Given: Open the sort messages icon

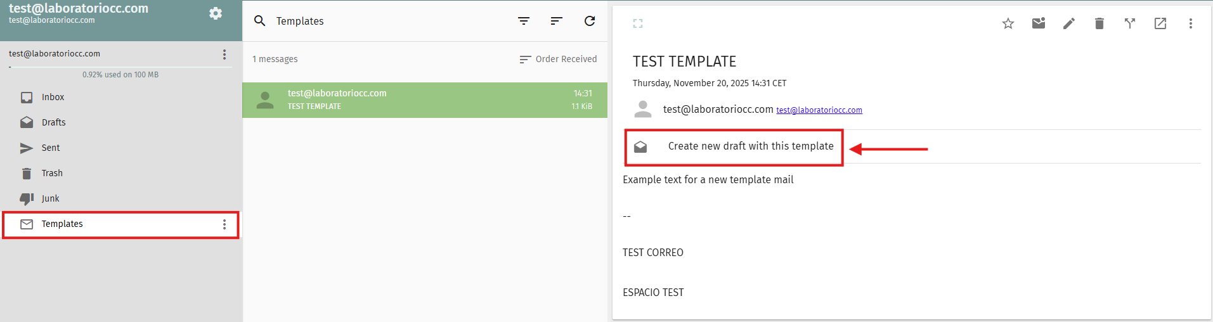Looking at the screenshot, I should pyautogui.click(x=557, y=21).
